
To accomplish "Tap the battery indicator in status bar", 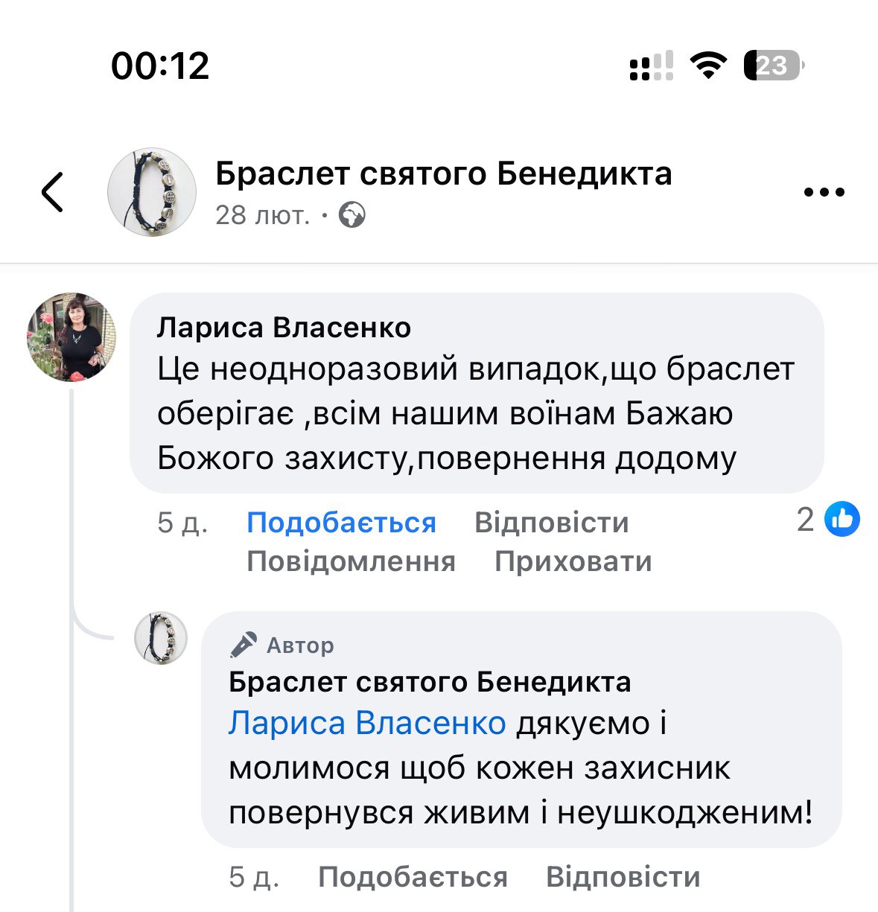I will tap(773, 66).
